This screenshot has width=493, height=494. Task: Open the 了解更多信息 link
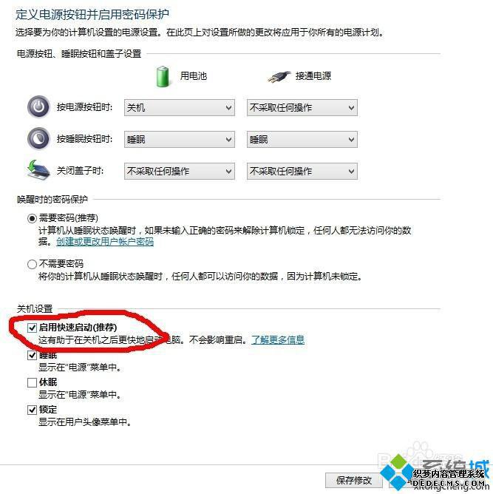pos(278,340)
